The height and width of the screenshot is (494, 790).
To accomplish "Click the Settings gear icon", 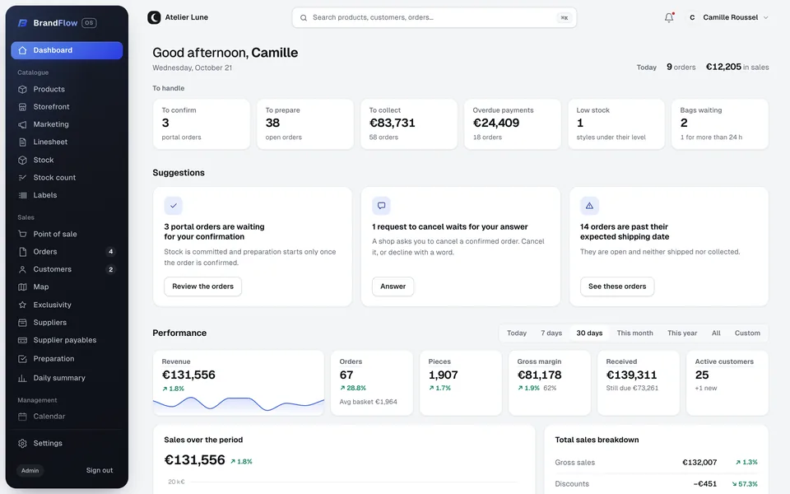I will coord(22,444).
